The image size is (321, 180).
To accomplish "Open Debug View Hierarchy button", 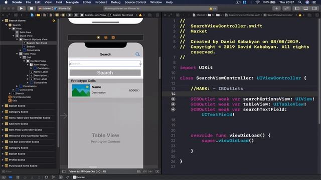I will pyautogui.click(x=46, y=177).
